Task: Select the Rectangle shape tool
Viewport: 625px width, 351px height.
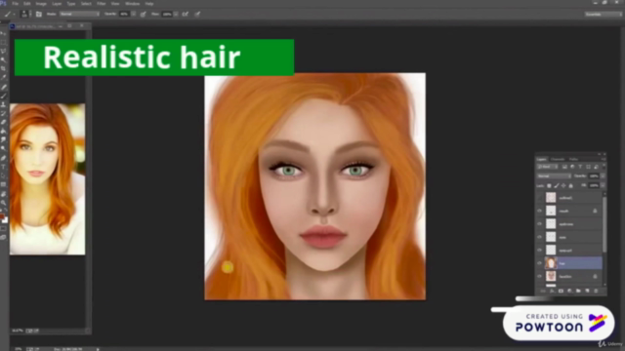Action: click(x=4, y=184)
